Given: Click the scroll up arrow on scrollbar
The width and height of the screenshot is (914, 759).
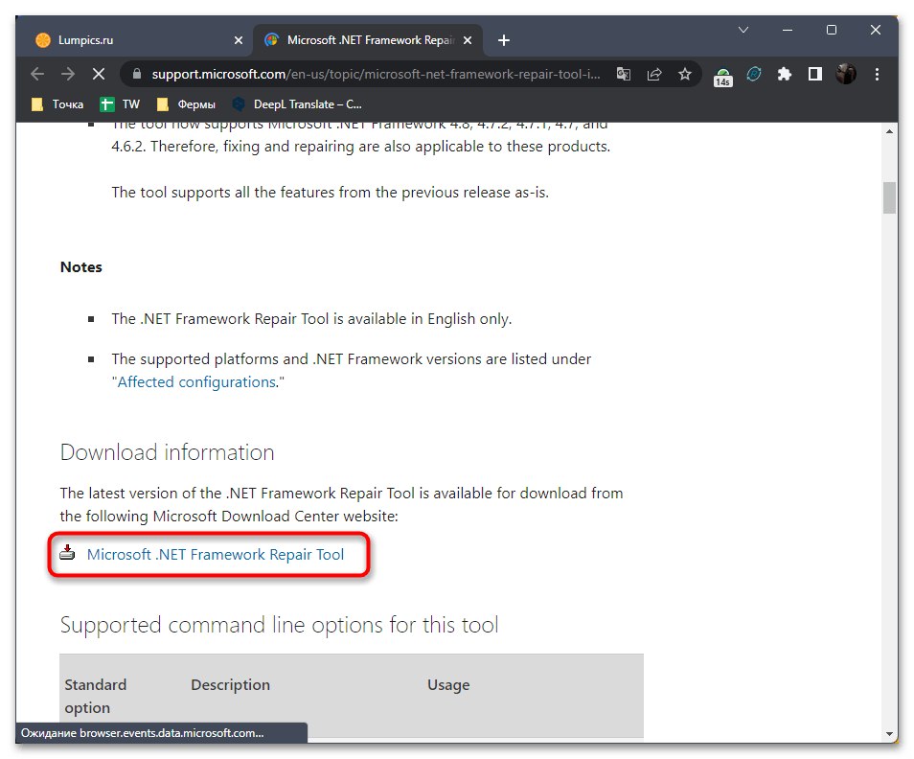Looking at the screenshot, I should tap(889, 131).
